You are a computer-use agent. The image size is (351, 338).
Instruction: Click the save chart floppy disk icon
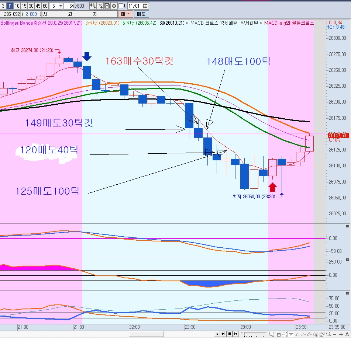point(107,6)
